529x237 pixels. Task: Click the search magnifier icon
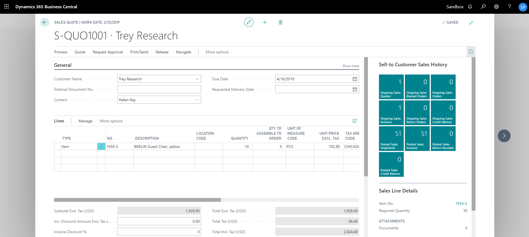click(x=483, y=7)
